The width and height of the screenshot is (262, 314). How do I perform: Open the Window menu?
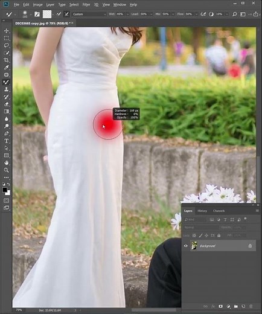click(120, 4)
